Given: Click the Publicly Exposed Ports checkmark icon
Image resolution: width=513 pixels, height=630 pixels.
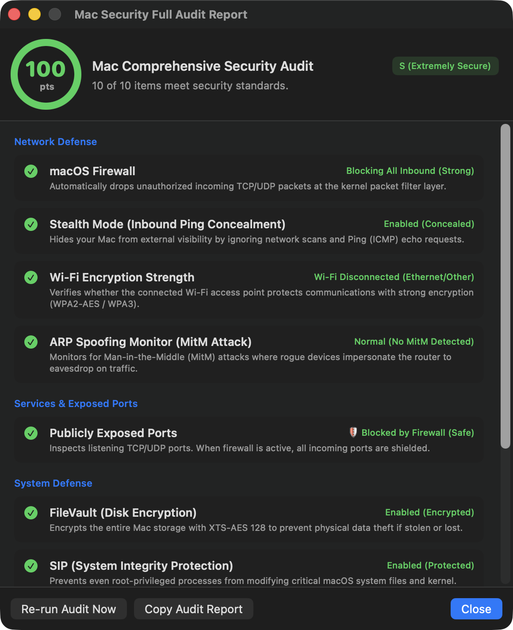Looking at the screenshot, I should pos(31,433).
